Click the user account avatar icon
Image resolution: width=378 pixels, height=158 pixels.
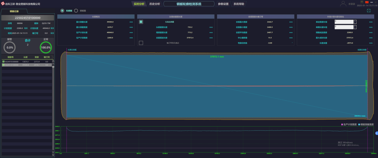(343, 3)
